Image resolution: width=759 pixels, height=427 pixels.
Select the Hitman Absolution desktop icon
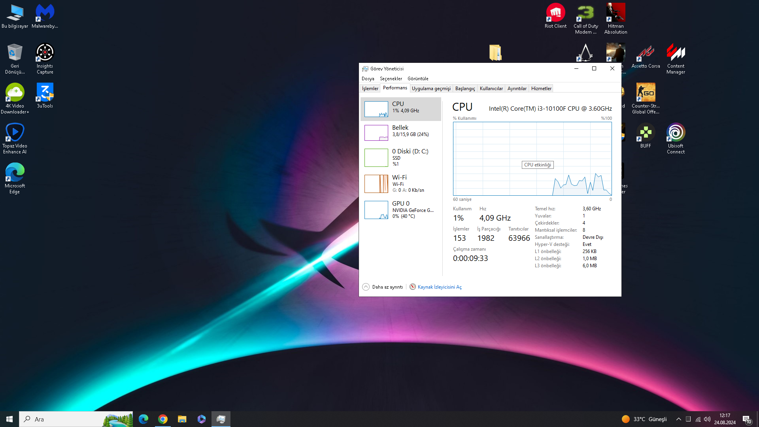click(616, 19)
